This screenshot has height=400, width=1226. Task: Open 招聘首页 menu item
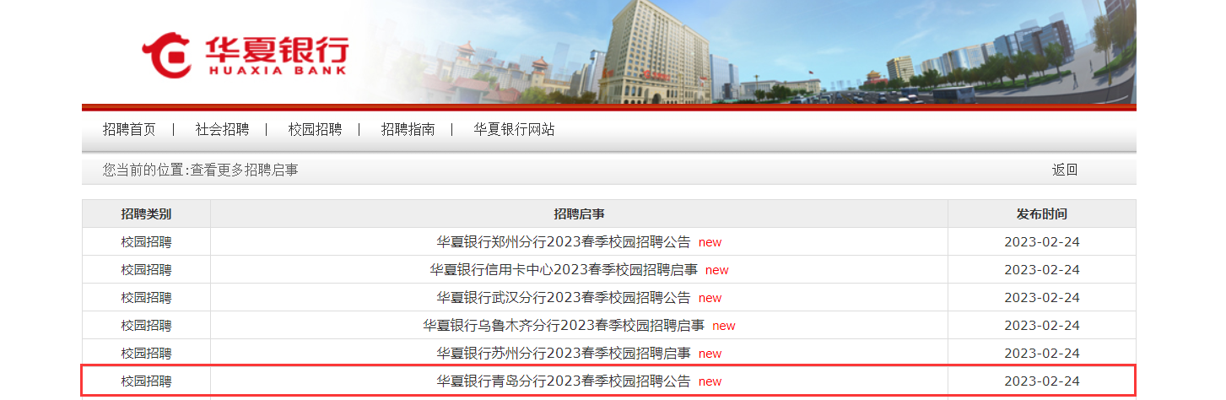pos(129,130)
